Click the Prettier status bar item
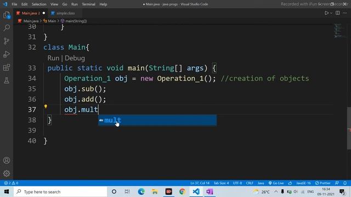Screen dimensions: 351x197 (323, 183)
